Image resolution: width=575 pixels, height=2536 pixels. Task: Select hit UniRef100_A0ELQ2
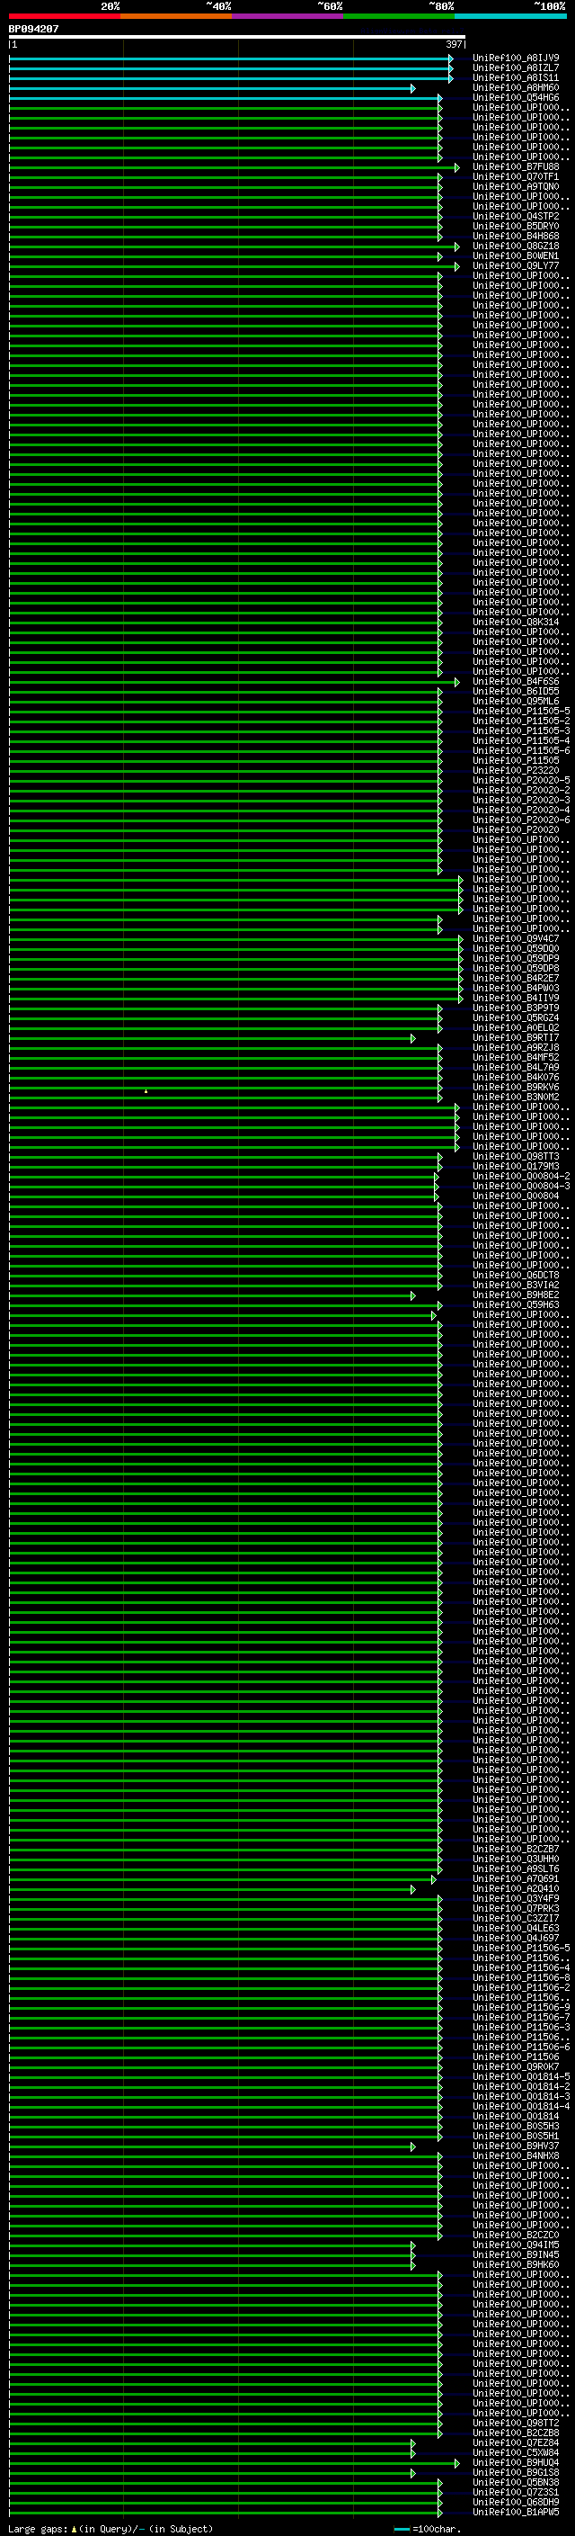click(x=516, y=1027)
